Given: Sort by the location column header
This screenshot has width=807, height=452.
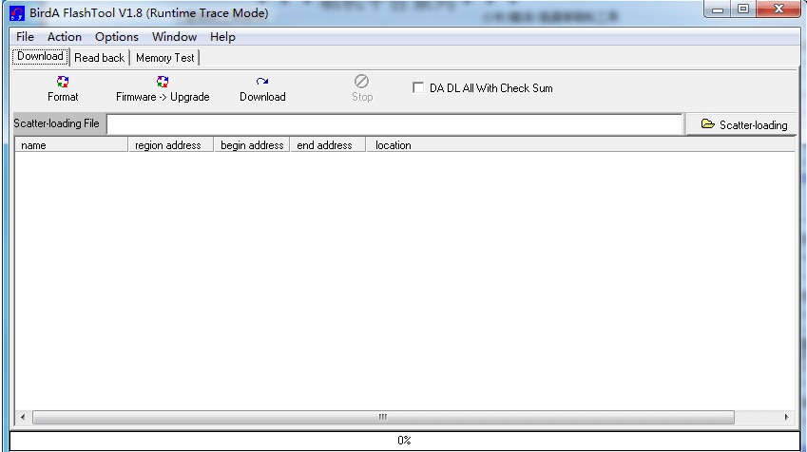Looking at the screenshot, I should pos(581,145).
